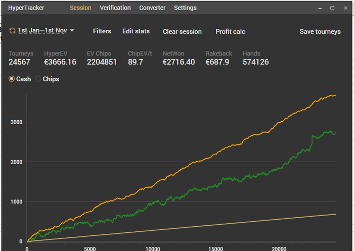Click the EV Chips stat label
The width and height of the screenshot is (354, 251).
99,54
